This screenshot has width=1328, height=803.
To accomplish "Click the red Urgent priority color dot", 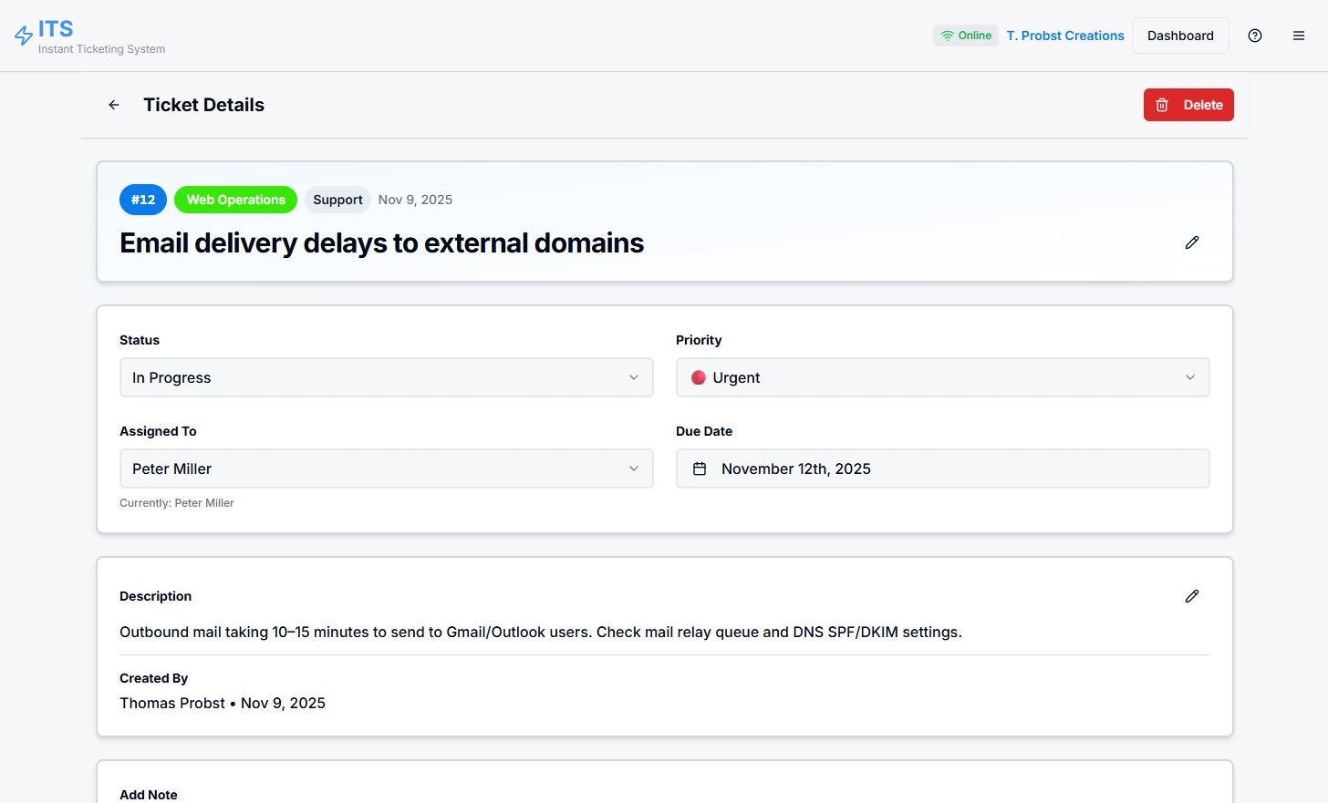I will (x=698, y=376).
